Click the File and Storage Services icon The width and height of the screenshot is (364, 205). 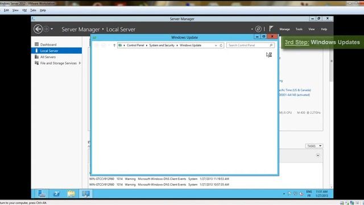[36, 63]
